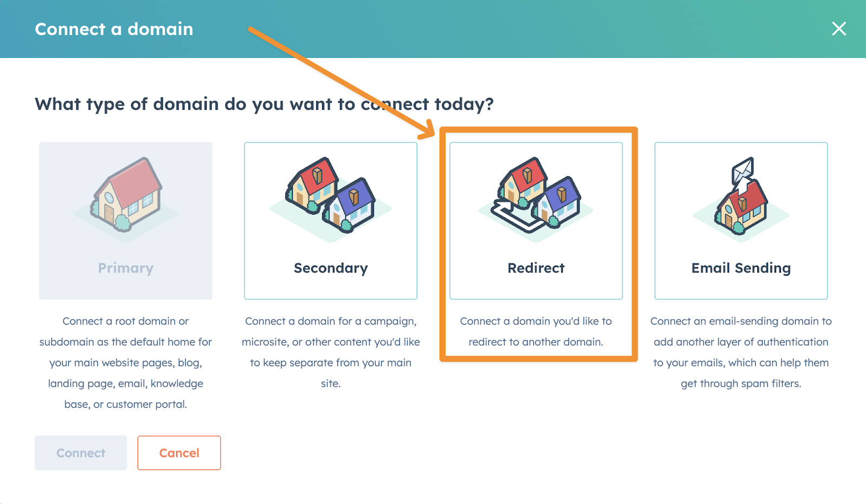The height and width of the screenshot is (504, 866).
Task: Click the red-roofed house in Email Sending card
Action: [x=742, y=208]
